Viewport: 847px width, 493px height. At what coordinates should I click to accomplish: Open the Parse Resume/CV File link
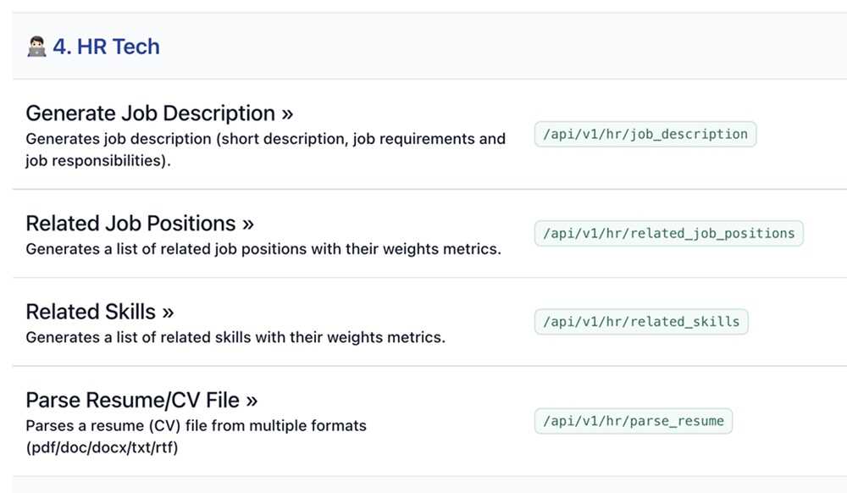(132, 400)
